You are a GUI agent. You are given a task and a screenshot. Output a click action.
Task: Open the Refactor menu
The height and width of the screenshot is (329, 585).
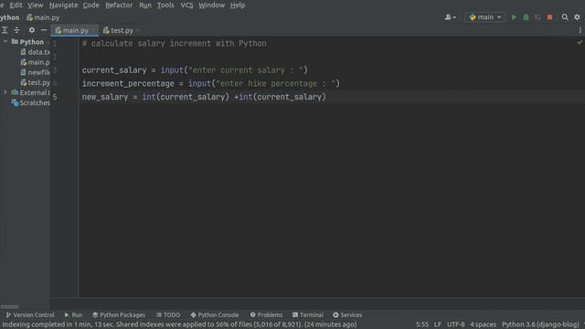click(x=119, y=5)
